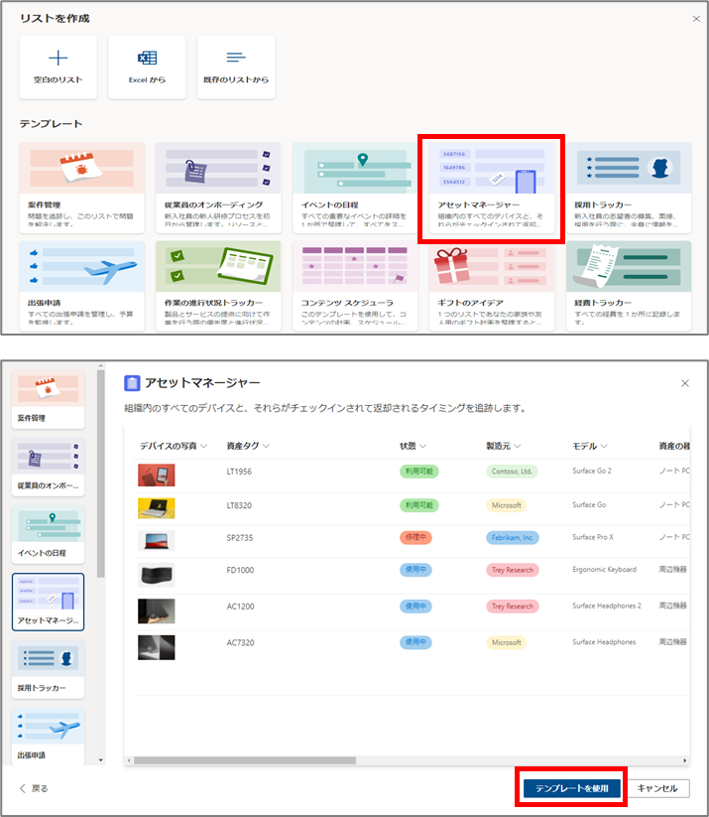Click 使用中 status badge for FD1000

click(x=415, y=570)
